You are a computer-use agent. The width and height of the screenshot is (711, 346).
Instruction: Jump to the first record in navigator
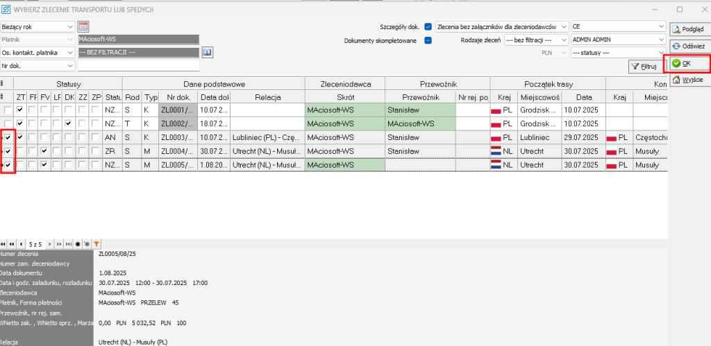[3, 244]
